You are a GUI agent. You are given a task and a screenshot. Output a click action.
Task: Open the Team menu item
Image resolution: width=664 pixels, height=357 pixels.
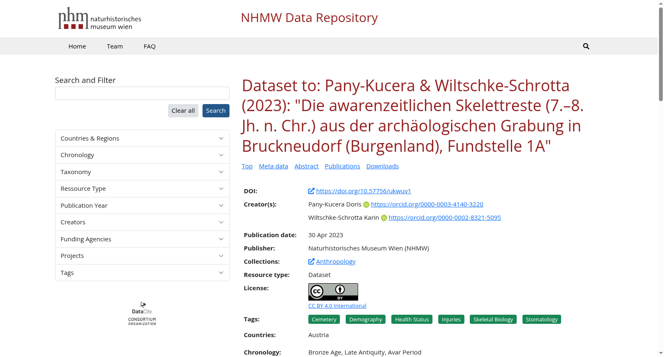pyautogui.click(x=115, y=46)
